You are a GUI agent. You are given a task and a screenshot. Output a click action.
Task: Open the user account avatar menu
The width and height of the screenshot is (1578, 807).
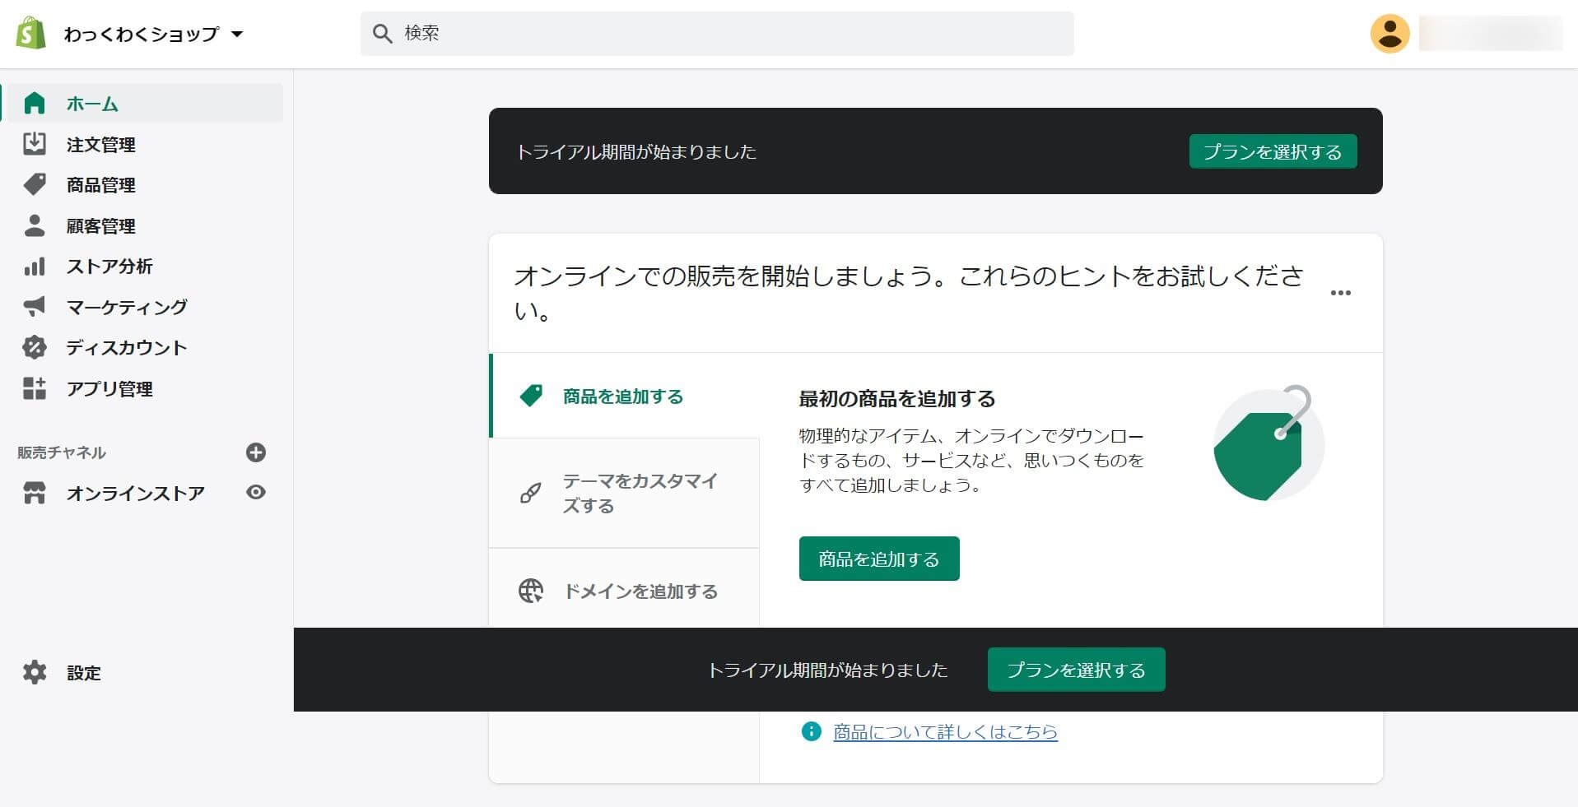click(x=1389, y=34)
